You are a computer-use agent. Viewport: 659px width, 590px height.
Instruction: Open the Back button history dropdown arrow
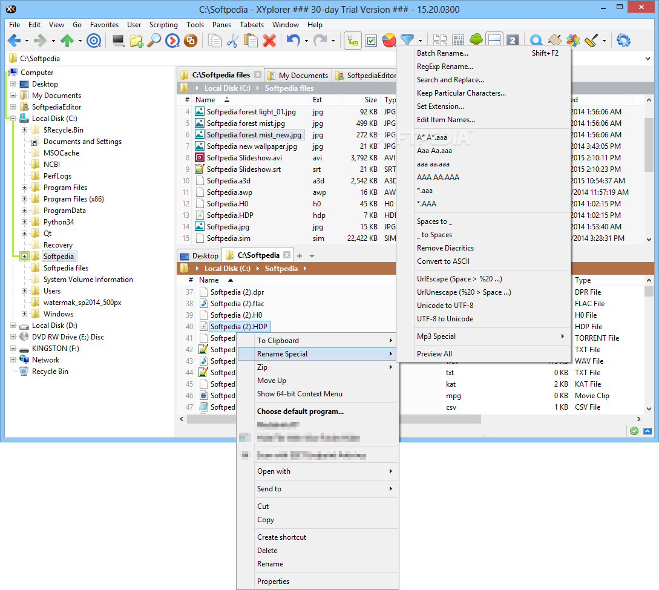[27, 41]
